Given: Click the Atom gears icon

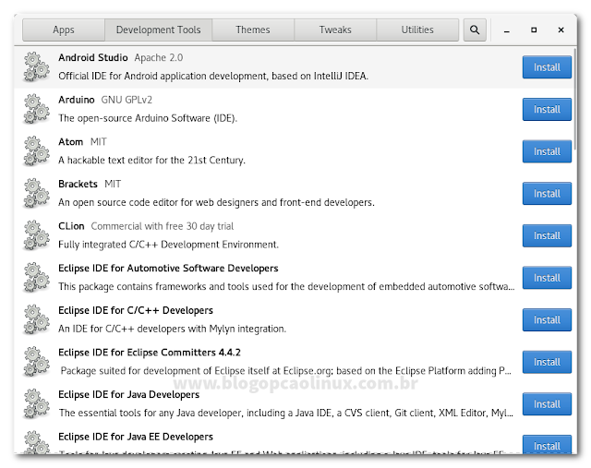Looking at the screenshot, I should (x=36, y=151).
